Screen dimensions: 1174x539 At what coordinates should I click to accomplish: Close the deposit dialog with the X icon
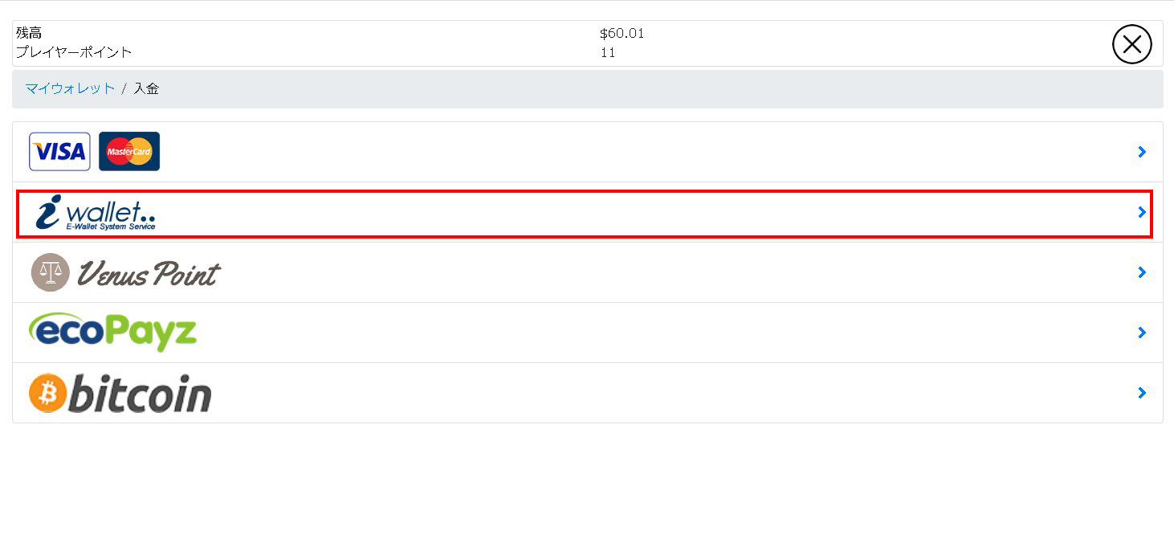[x=1132, y=44]
